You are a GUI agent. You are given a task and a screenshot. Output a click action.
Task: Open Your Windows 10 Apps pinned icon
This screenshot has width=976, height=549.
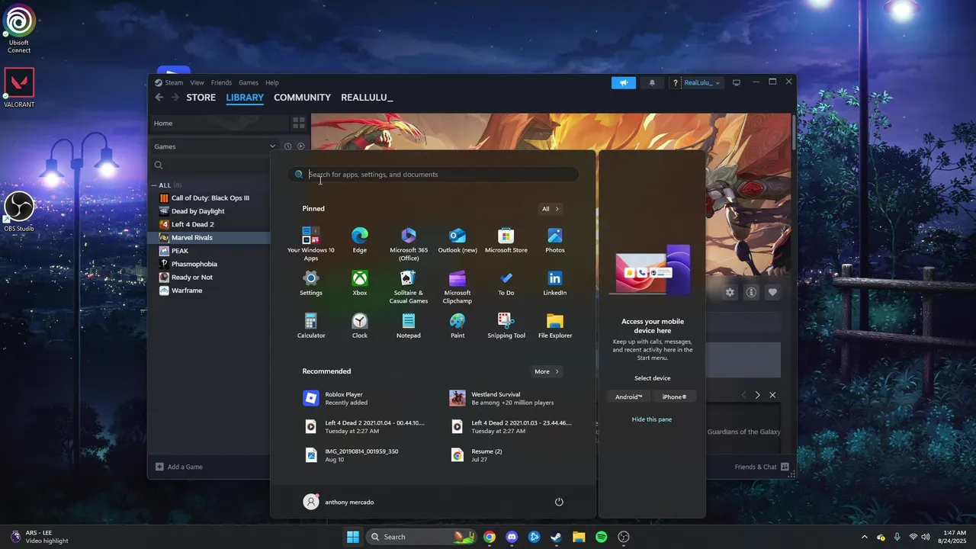point(310,243)
